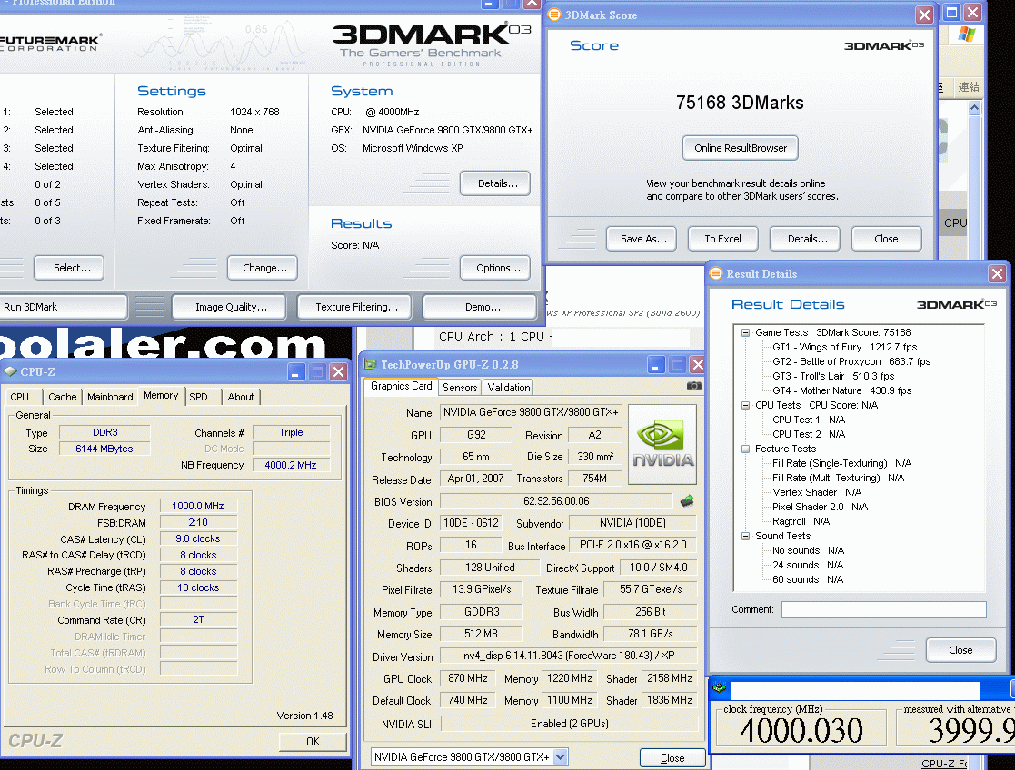
Task: Click the BIOS save chip icon in GPU-Z
Action: [x=687, y=501]
